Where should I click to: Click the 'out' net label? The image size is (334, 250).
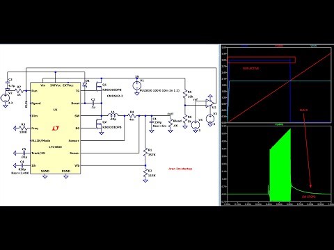click(x=170, y=114)
